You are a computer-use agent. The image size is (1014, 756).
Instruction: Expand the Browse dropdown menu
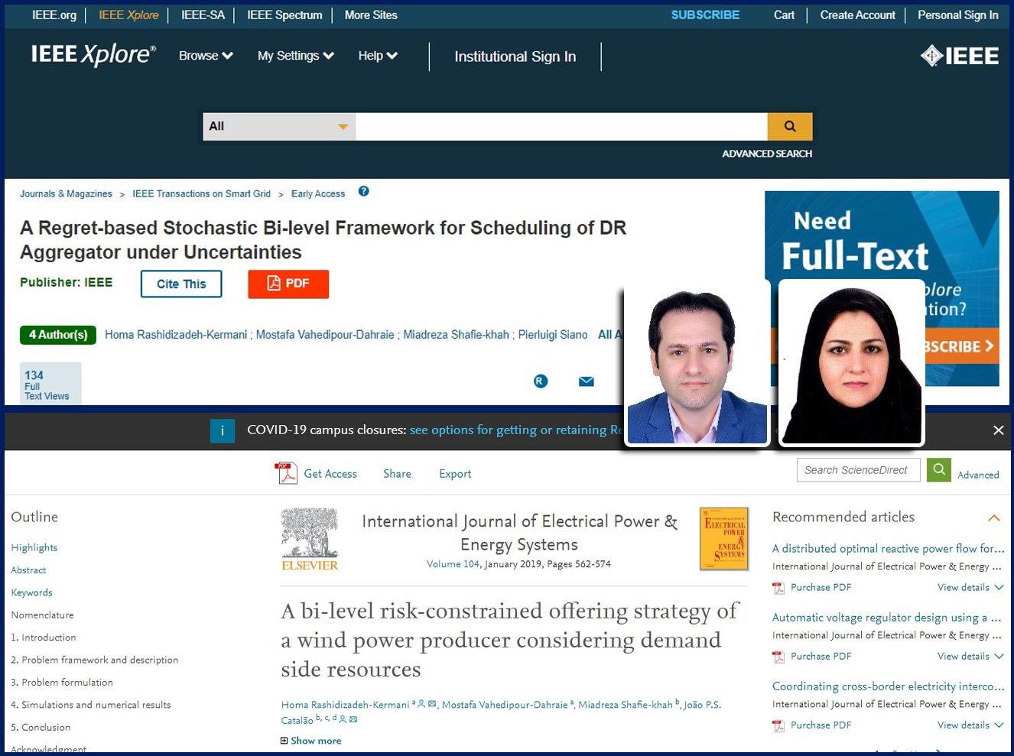[x=206, y=56]
